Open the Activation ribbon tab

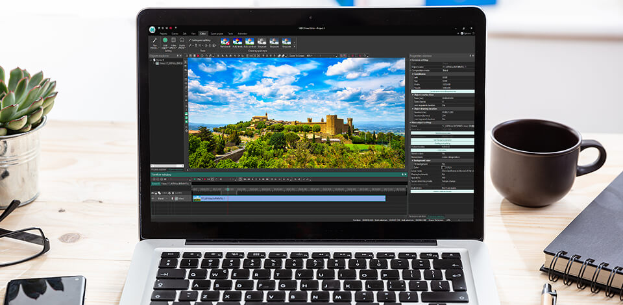(242, 34)
